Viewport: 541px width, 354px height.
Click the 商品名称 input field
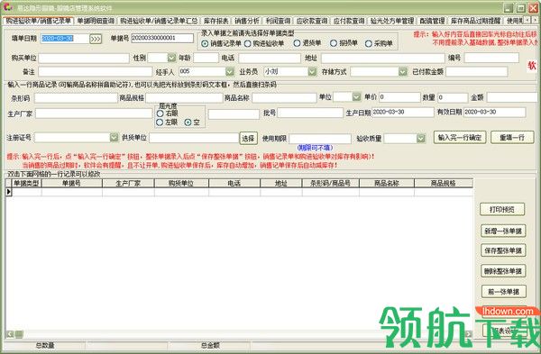(284, 98)
